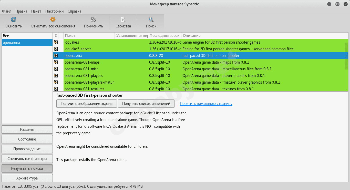Click the Отметить все обновления icon
The image size is (350, 190).
click(53, 20)
